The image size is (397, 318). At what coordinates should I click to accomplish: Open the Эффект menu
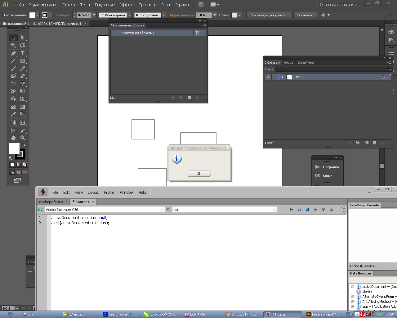127,5
